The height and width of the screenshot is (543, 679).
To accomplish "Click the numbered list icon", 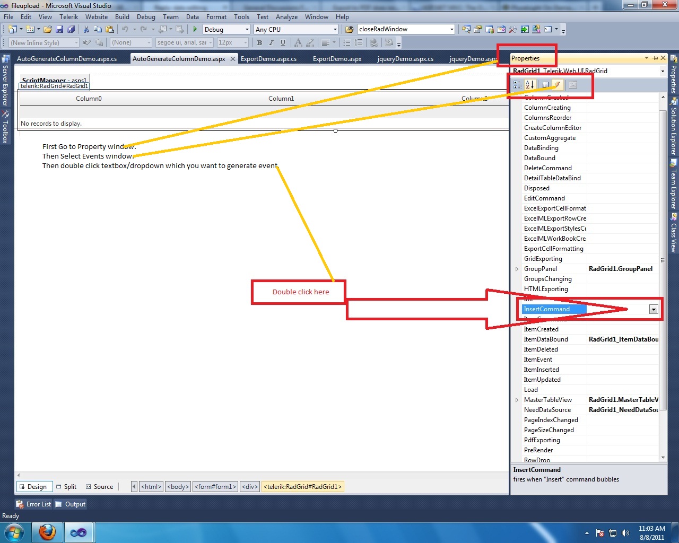I will (x=359, y=43).
